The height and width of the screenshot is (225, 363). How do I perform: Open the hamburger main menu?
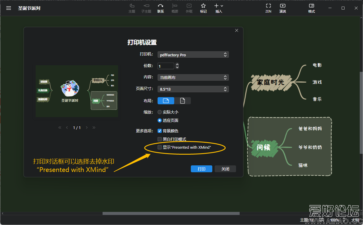(x=9, y=8)
